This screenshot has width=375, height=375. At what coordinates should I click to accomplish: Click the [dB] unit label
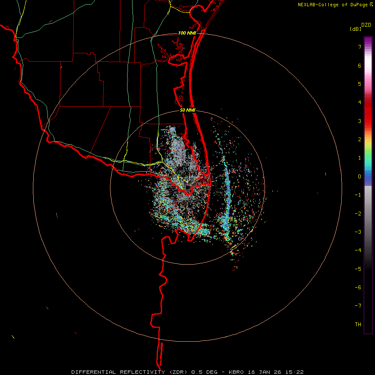point(356,29)
